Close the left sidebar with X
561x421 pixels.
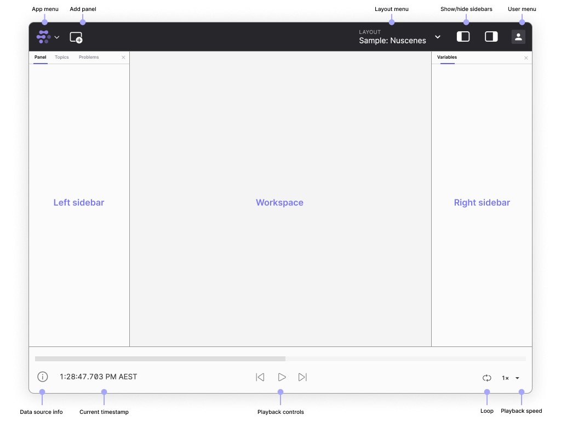[x=123, y=58]
